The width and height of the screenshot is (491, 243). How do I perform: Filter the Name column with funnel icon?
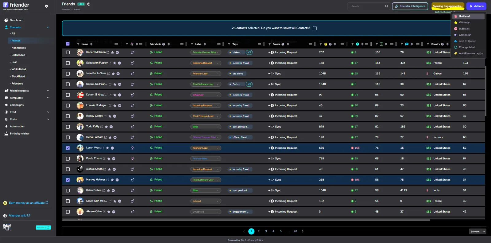tap(78, 44)
